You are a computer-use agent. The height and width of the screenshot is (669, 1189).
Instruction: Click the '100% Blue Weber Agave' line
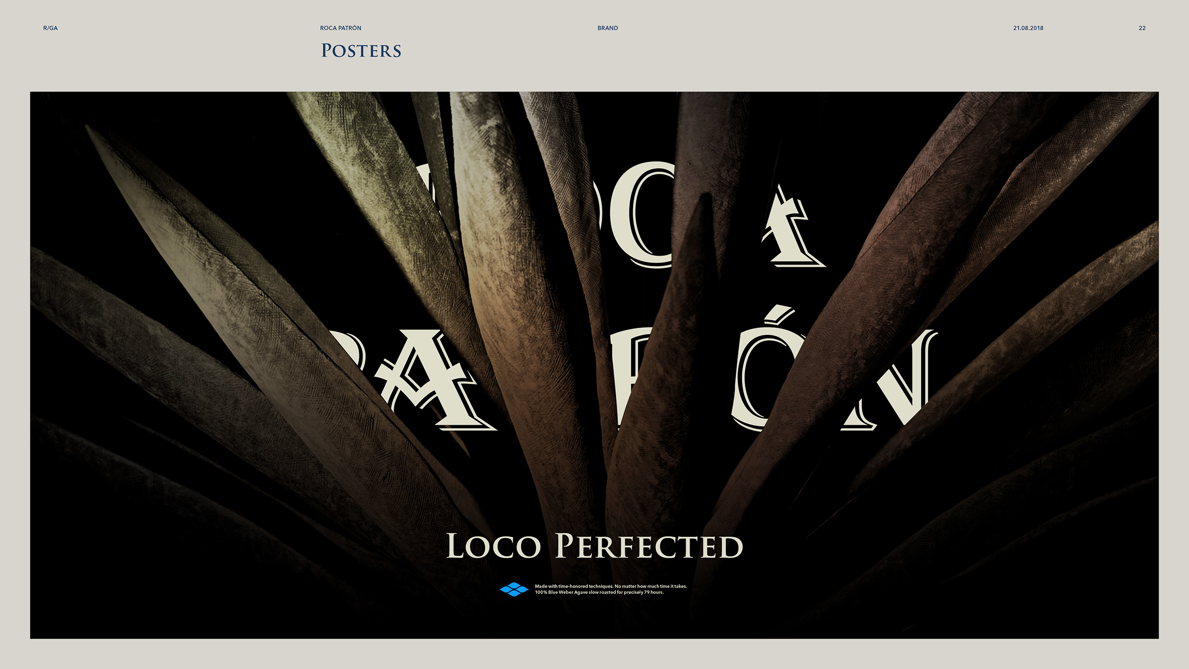599,592
